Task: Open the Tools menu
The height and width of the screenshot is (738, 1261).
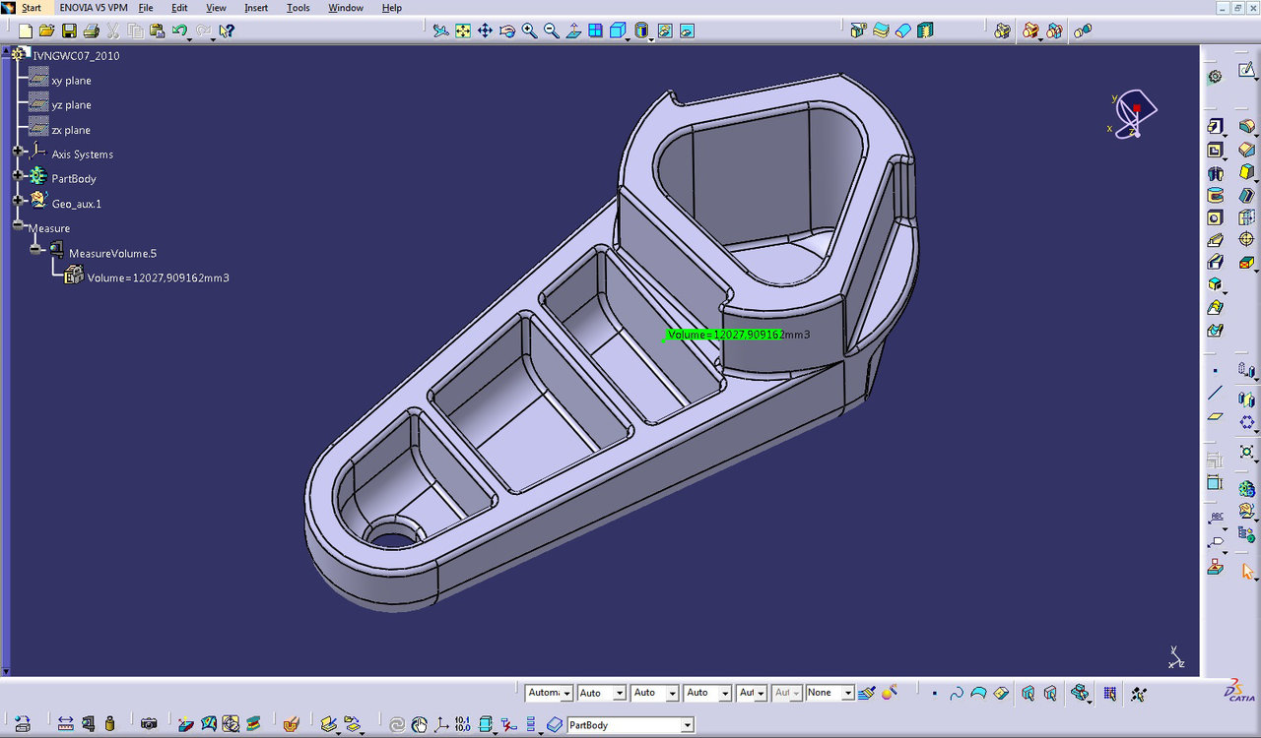Action: [x=298, y=8]
